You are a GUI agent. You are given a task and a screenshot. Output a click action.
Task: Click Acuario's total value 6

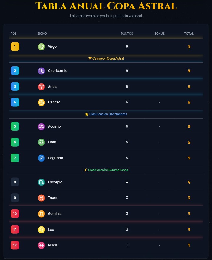(x=189, y=126)
